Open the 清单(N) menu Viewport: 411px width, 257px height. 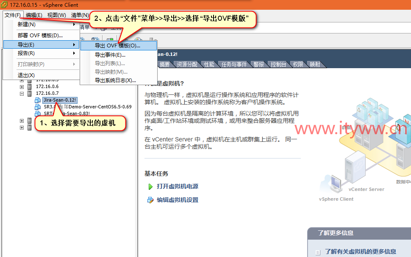click(x=80, y=15)
